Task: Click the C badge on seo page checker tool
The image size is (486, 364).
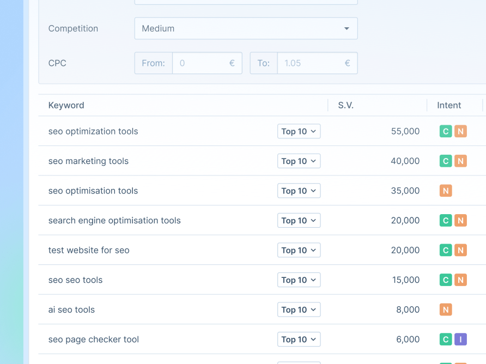Action: [445, 339]
